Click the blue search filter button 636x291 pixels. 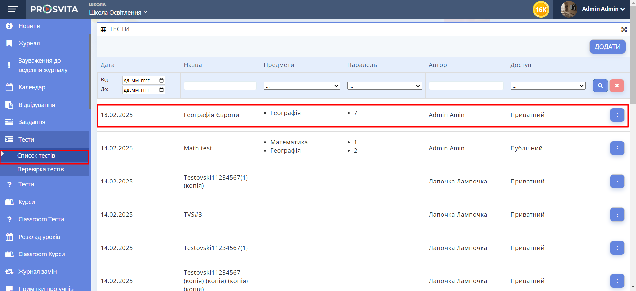coord(600,86)
